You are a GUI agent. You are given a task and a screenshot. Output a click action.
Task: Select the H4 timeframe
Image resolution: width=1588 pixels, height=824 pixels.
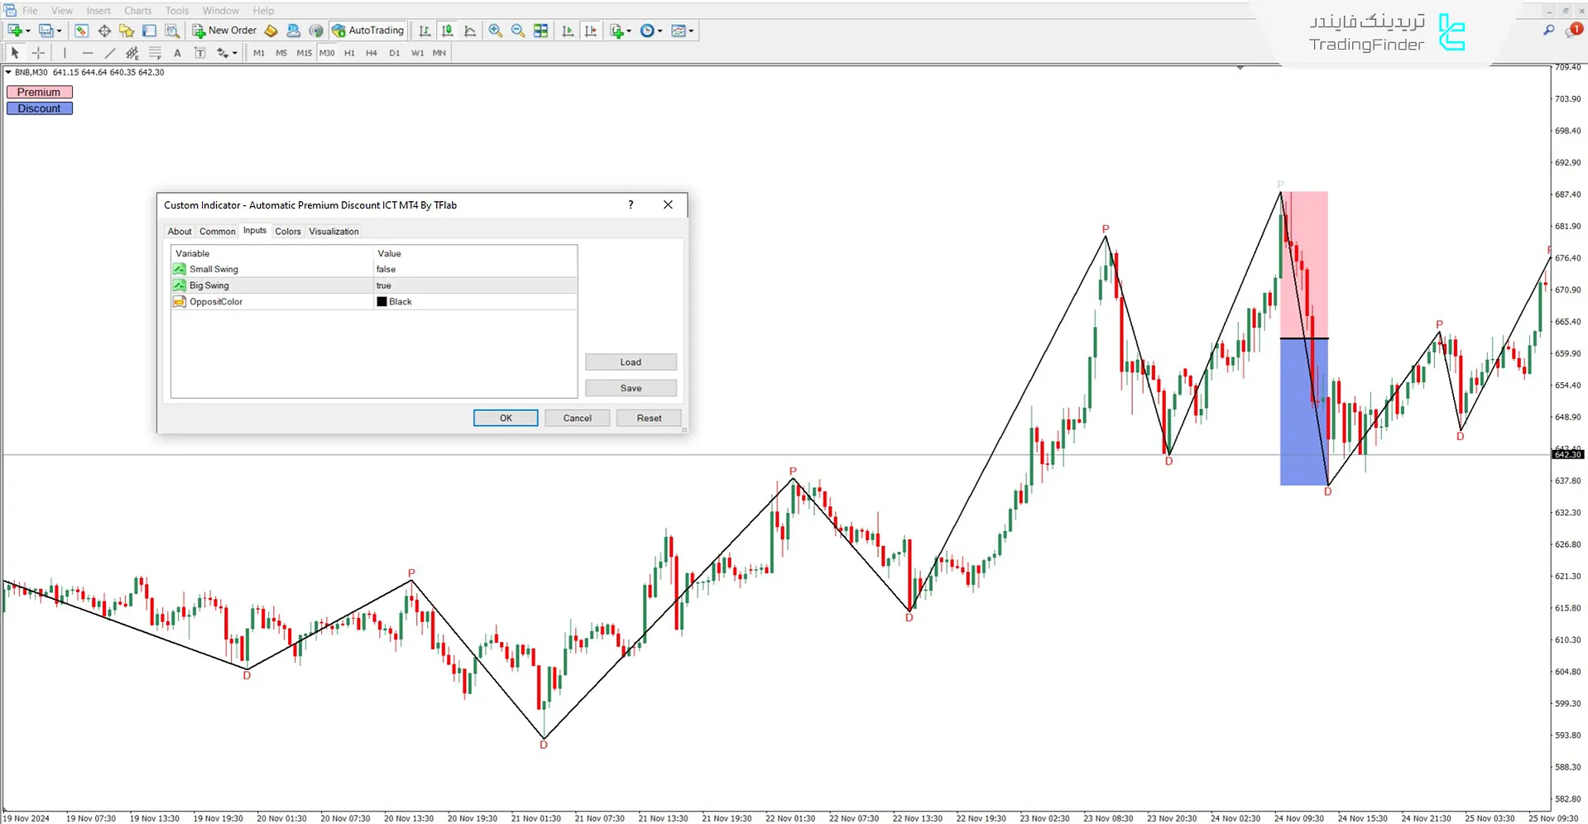click(372, 53)
